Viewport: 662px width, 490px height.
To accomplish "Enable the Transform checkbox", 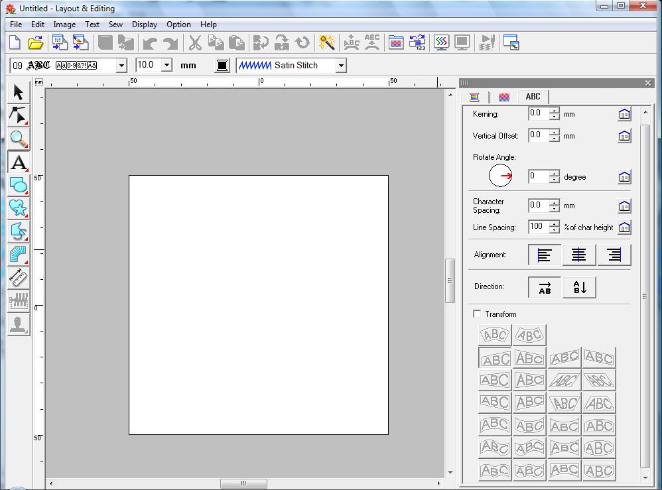I will point(477,314).
